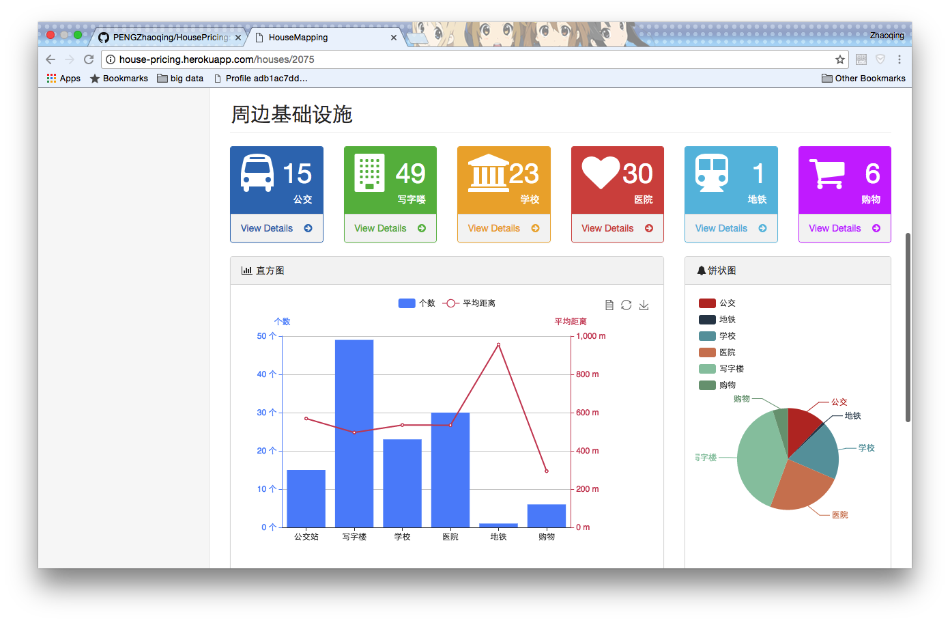Toggle the 个数 series in the histogram legend
The width and height of the screenshot is (950, 623).
coord(418,303)
